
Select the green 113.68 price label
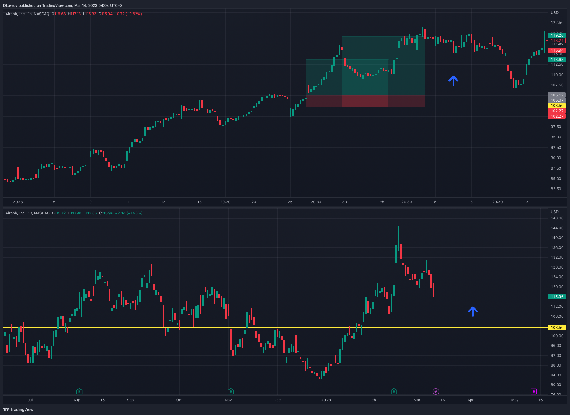(557, 59)
